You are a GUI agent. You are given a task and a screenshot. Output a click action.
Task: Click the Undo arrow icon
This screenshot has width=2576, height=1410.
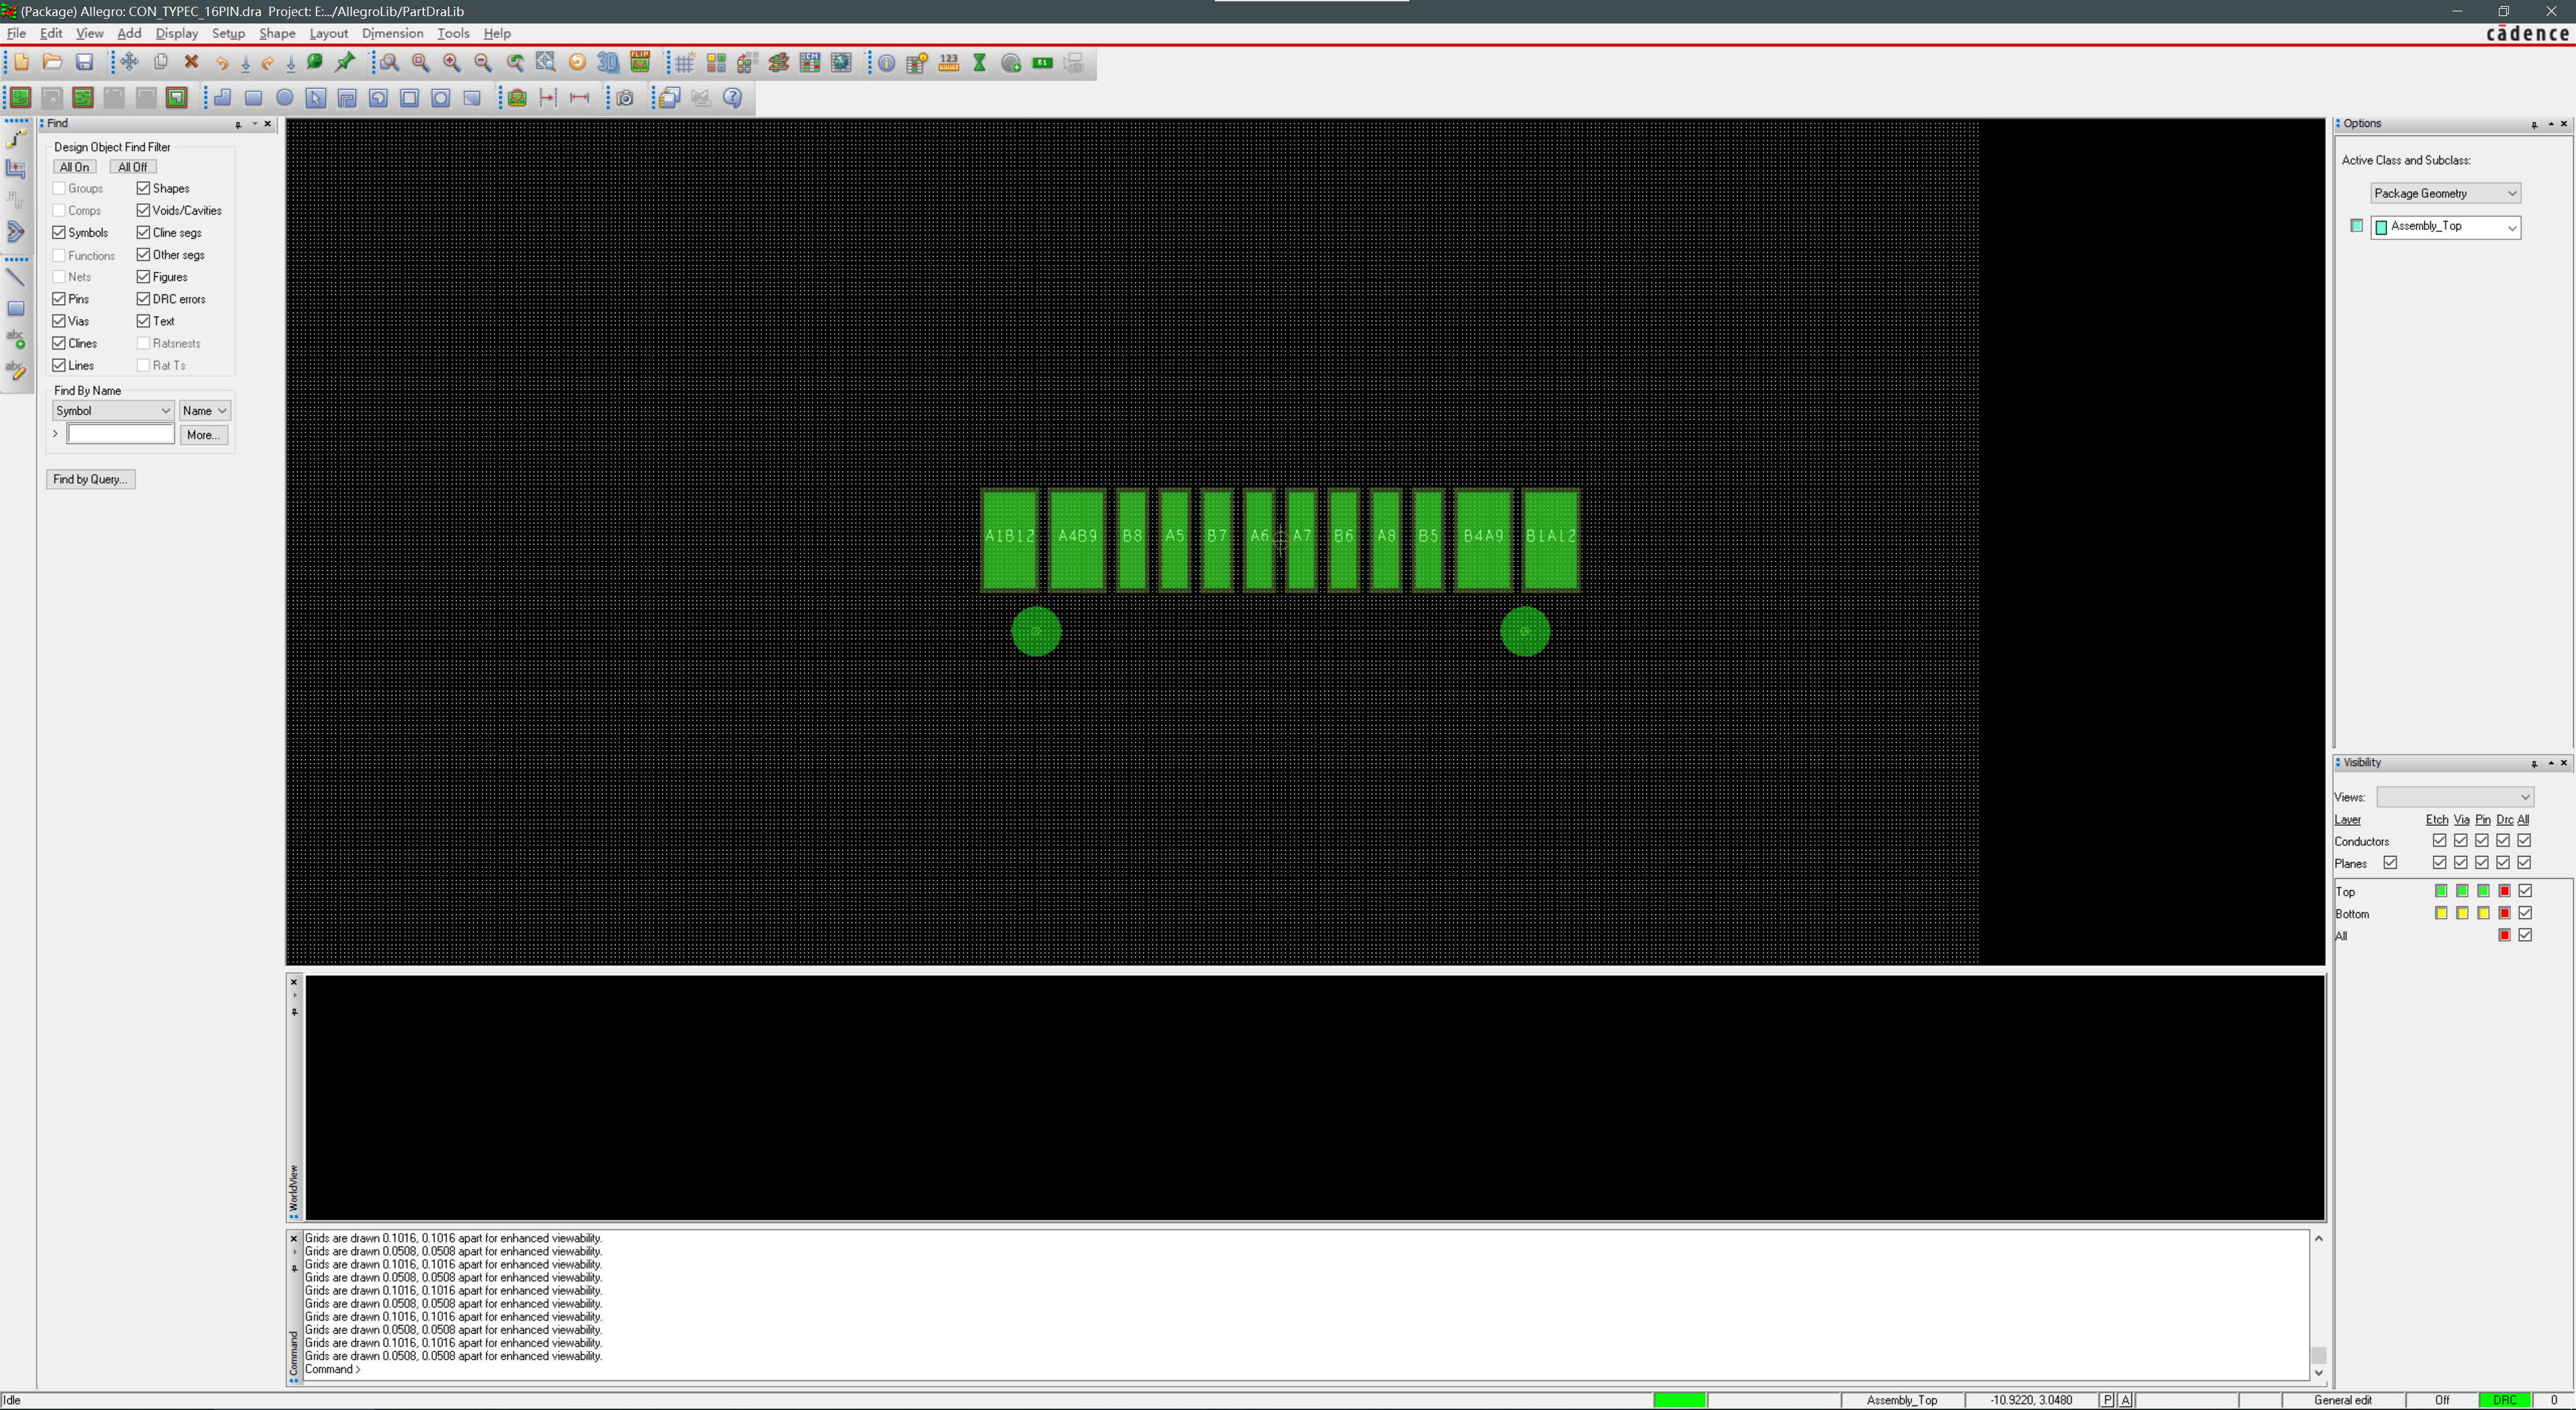[222, 63]
